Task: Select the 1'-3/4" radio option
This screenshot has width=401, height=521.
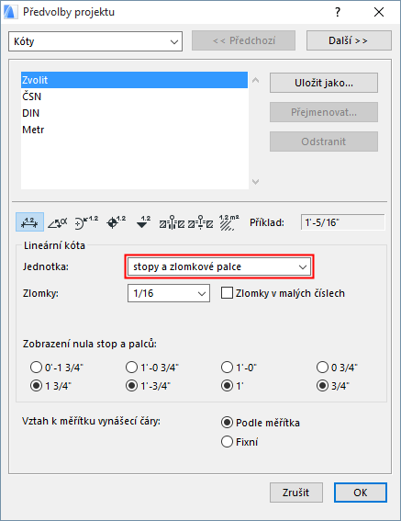Action: pos(131,386)
